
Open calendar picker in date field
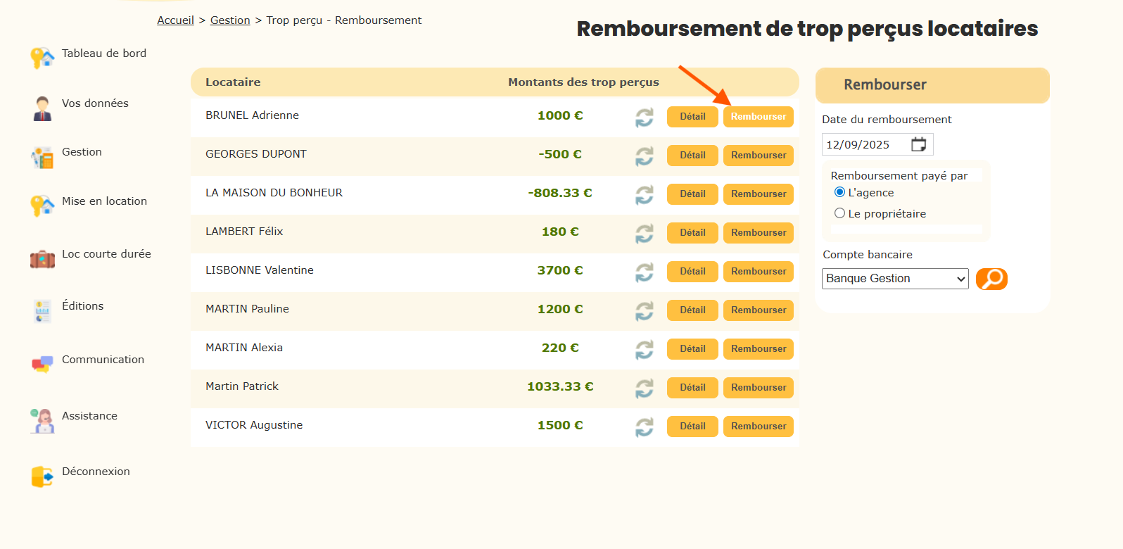pyautogui.click(x=918, y=144)
